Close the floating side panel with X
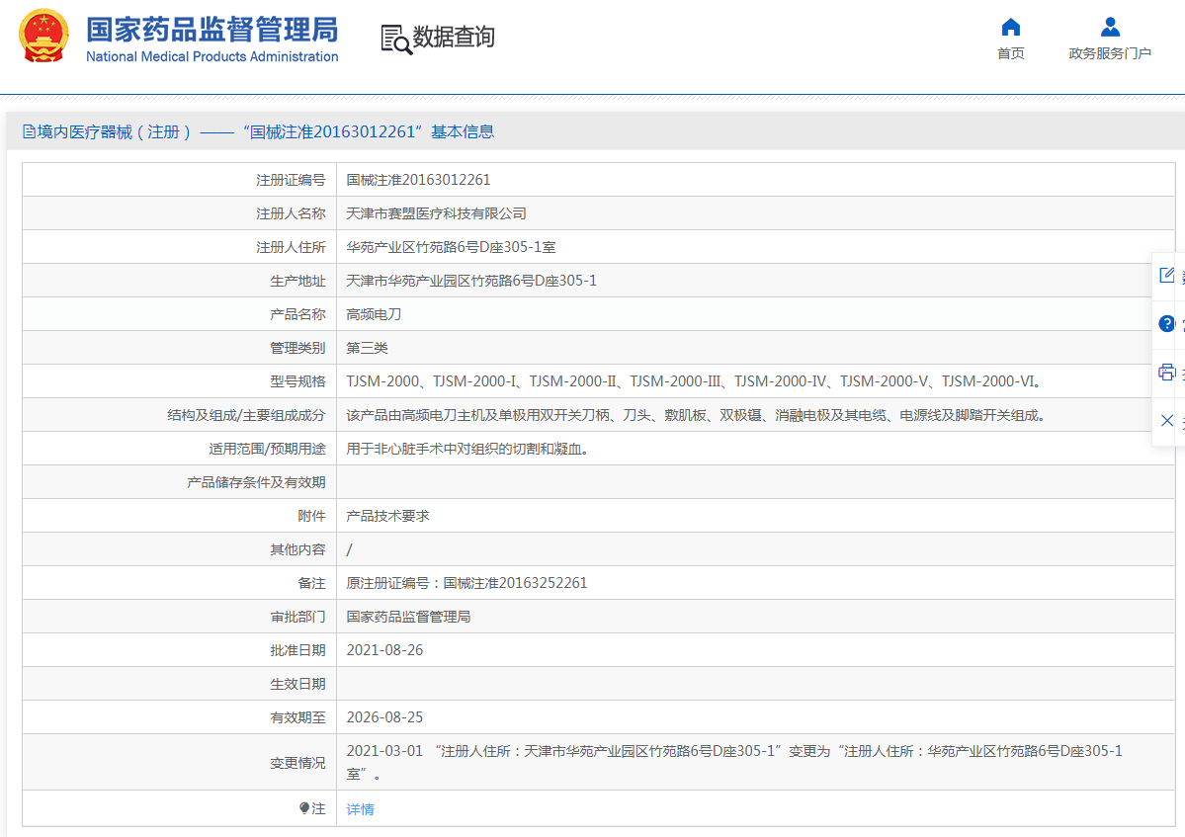Viewport: 1185px width, 837px height. click(1167, 420)
